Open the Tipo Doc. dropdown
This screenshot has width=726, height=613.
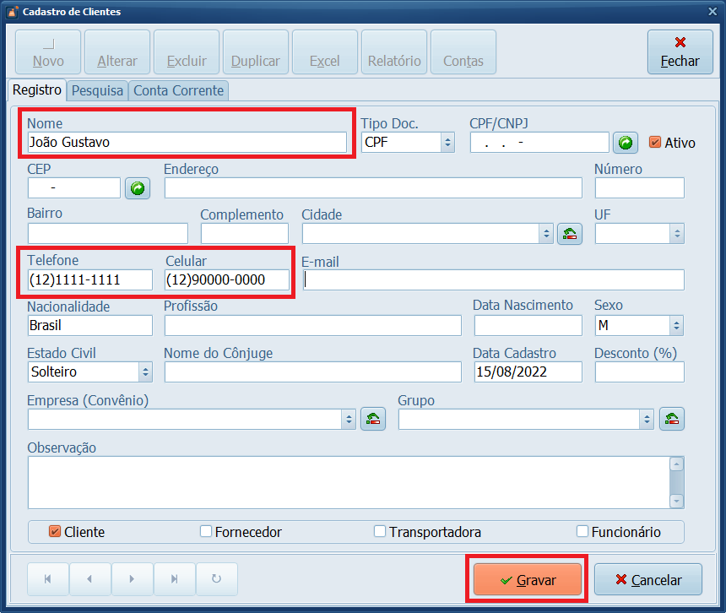tap(447, 143)
